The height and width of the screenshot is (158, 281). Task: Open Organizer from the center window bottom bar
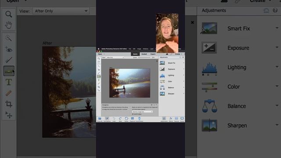tap(133, 119)
